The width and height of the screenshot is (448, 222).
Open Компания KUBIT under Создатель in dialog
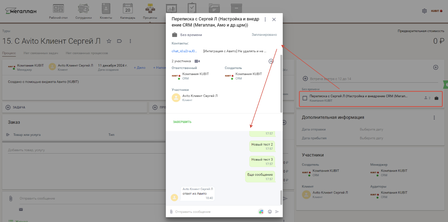[249, 74]
